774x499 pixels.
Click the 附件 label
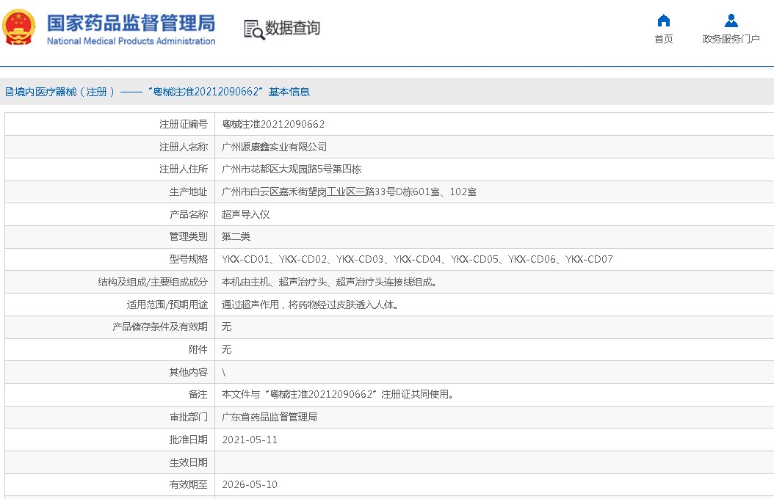pos(198,349)
